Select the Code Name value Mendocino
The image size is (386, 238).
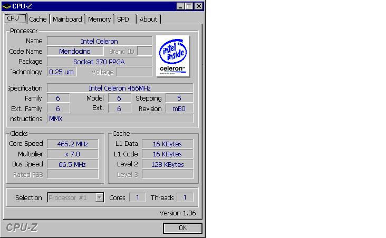point(75,51)
